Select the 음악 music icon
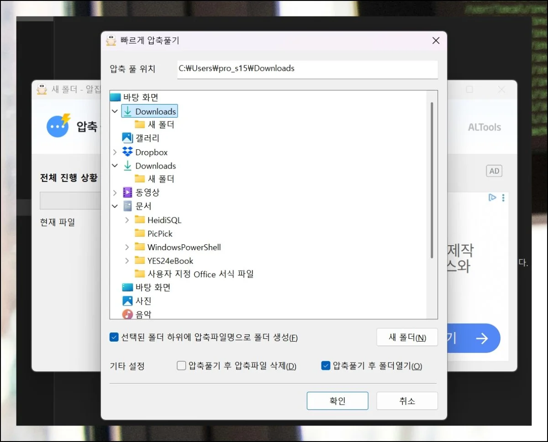This screenshot has width=548, height=442. (127, 314)
